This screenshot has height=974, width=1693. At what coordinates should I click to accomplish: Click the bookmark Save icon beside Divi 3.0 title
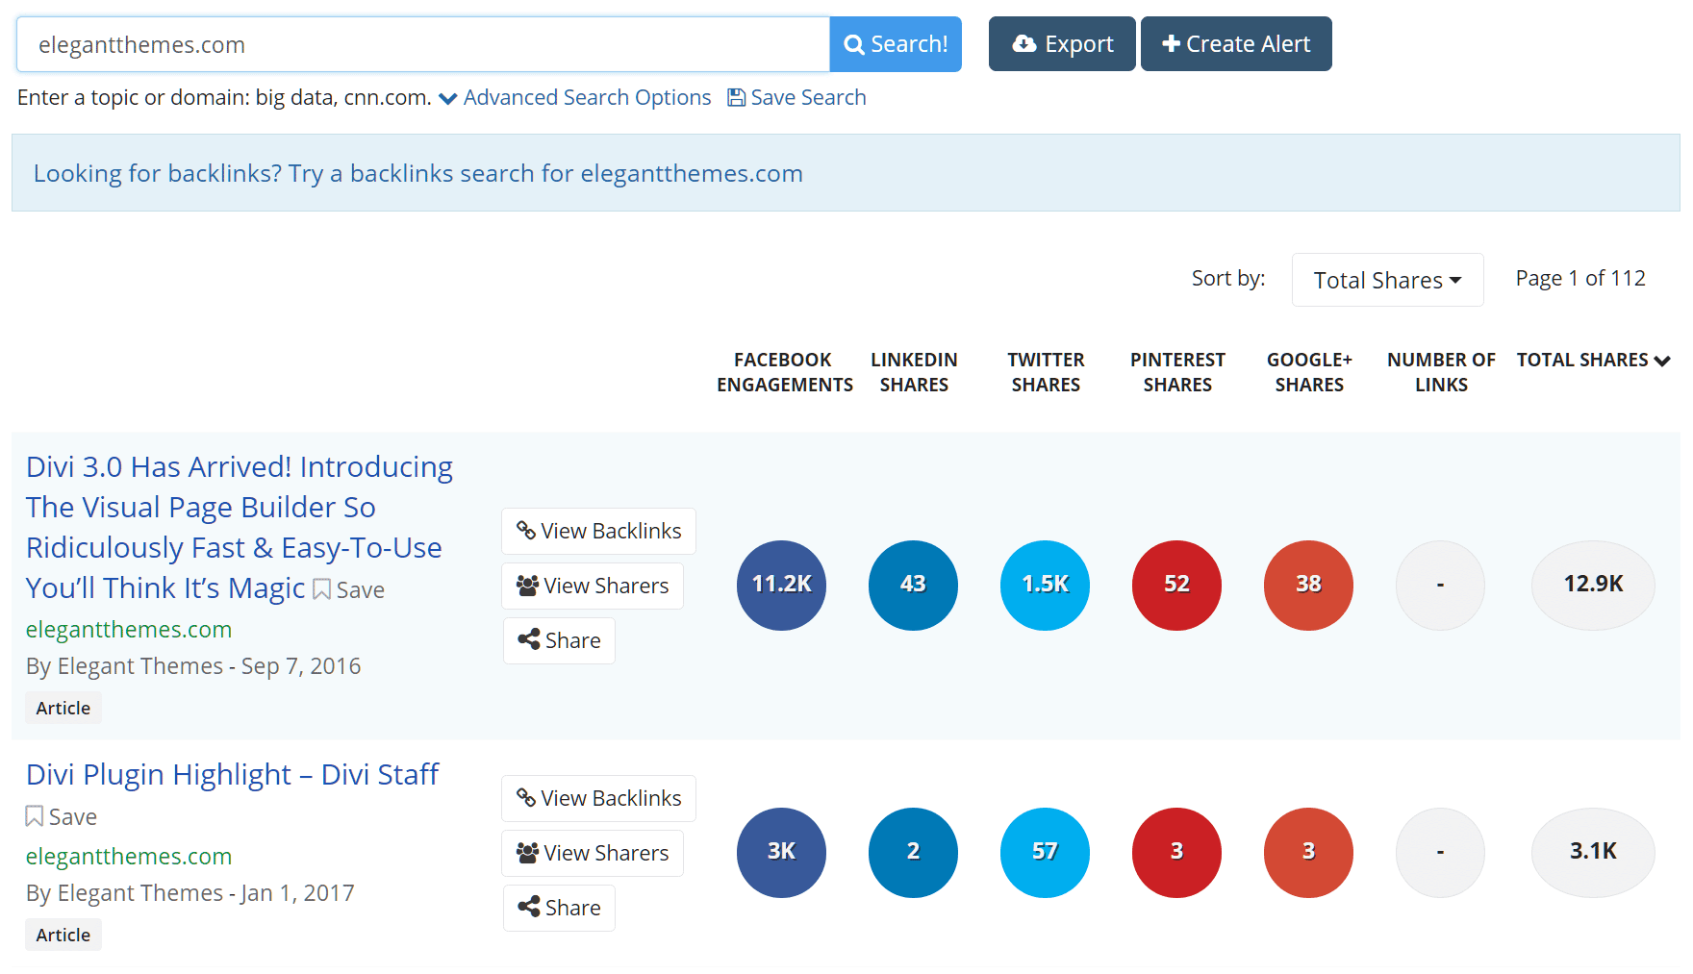click(x=320, y=588)
